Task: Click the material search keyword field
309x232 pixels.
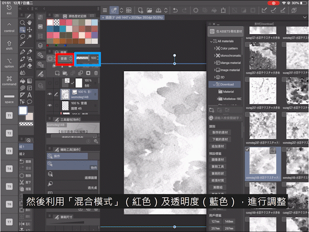Action: pyautogui.click(x=225, y=118)
